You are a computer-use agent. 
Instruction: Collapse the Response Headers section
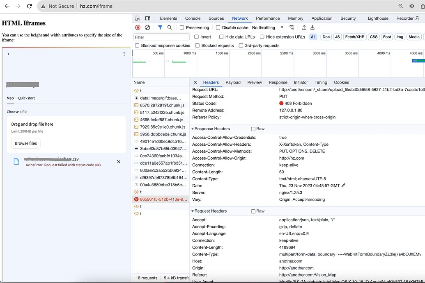pyautogui.click(x=192, y=129)
